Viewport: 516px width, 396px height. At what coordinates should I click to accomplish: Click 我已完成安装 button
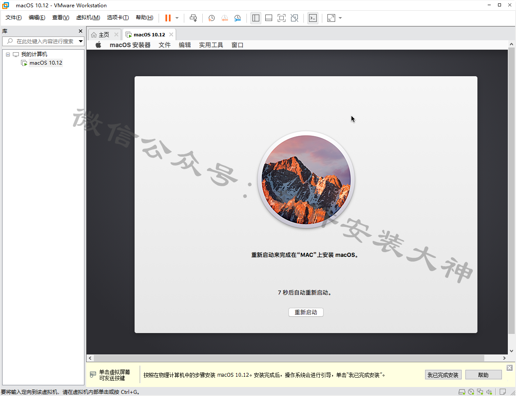[443, 375]
